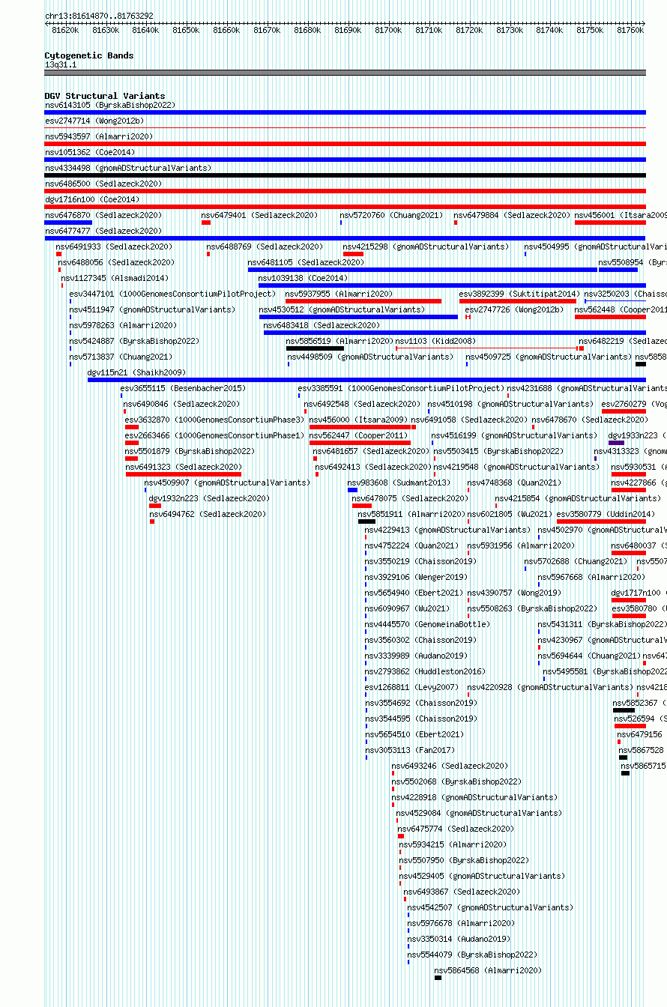Screen dimensions: 667x1007
Task: Open nsv6483418 (Sedlazeck2020) variant label
Action: (x=322, y=325)
